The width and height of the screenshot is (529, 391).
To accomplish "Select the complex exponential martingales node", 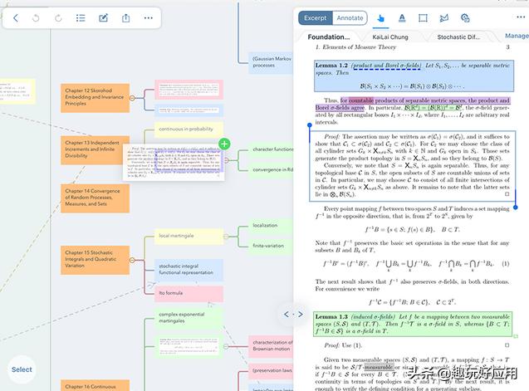I will [189, 317].
